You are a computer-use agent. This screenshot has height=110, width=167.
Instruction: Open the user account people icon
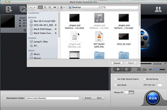click(158, 9)
